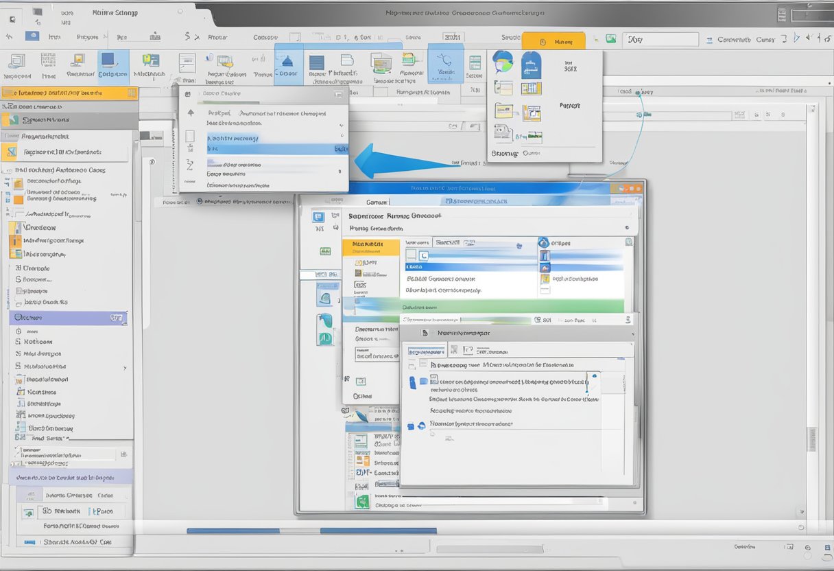Expand the sidebar item with the right chevron
The image size is (834, 571).
(x=124, y=367)
